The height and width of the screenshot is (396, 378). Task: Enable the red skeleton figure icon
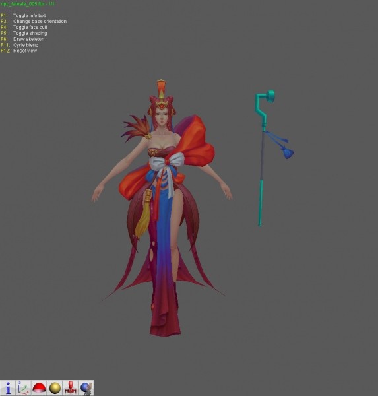(71, 388)
